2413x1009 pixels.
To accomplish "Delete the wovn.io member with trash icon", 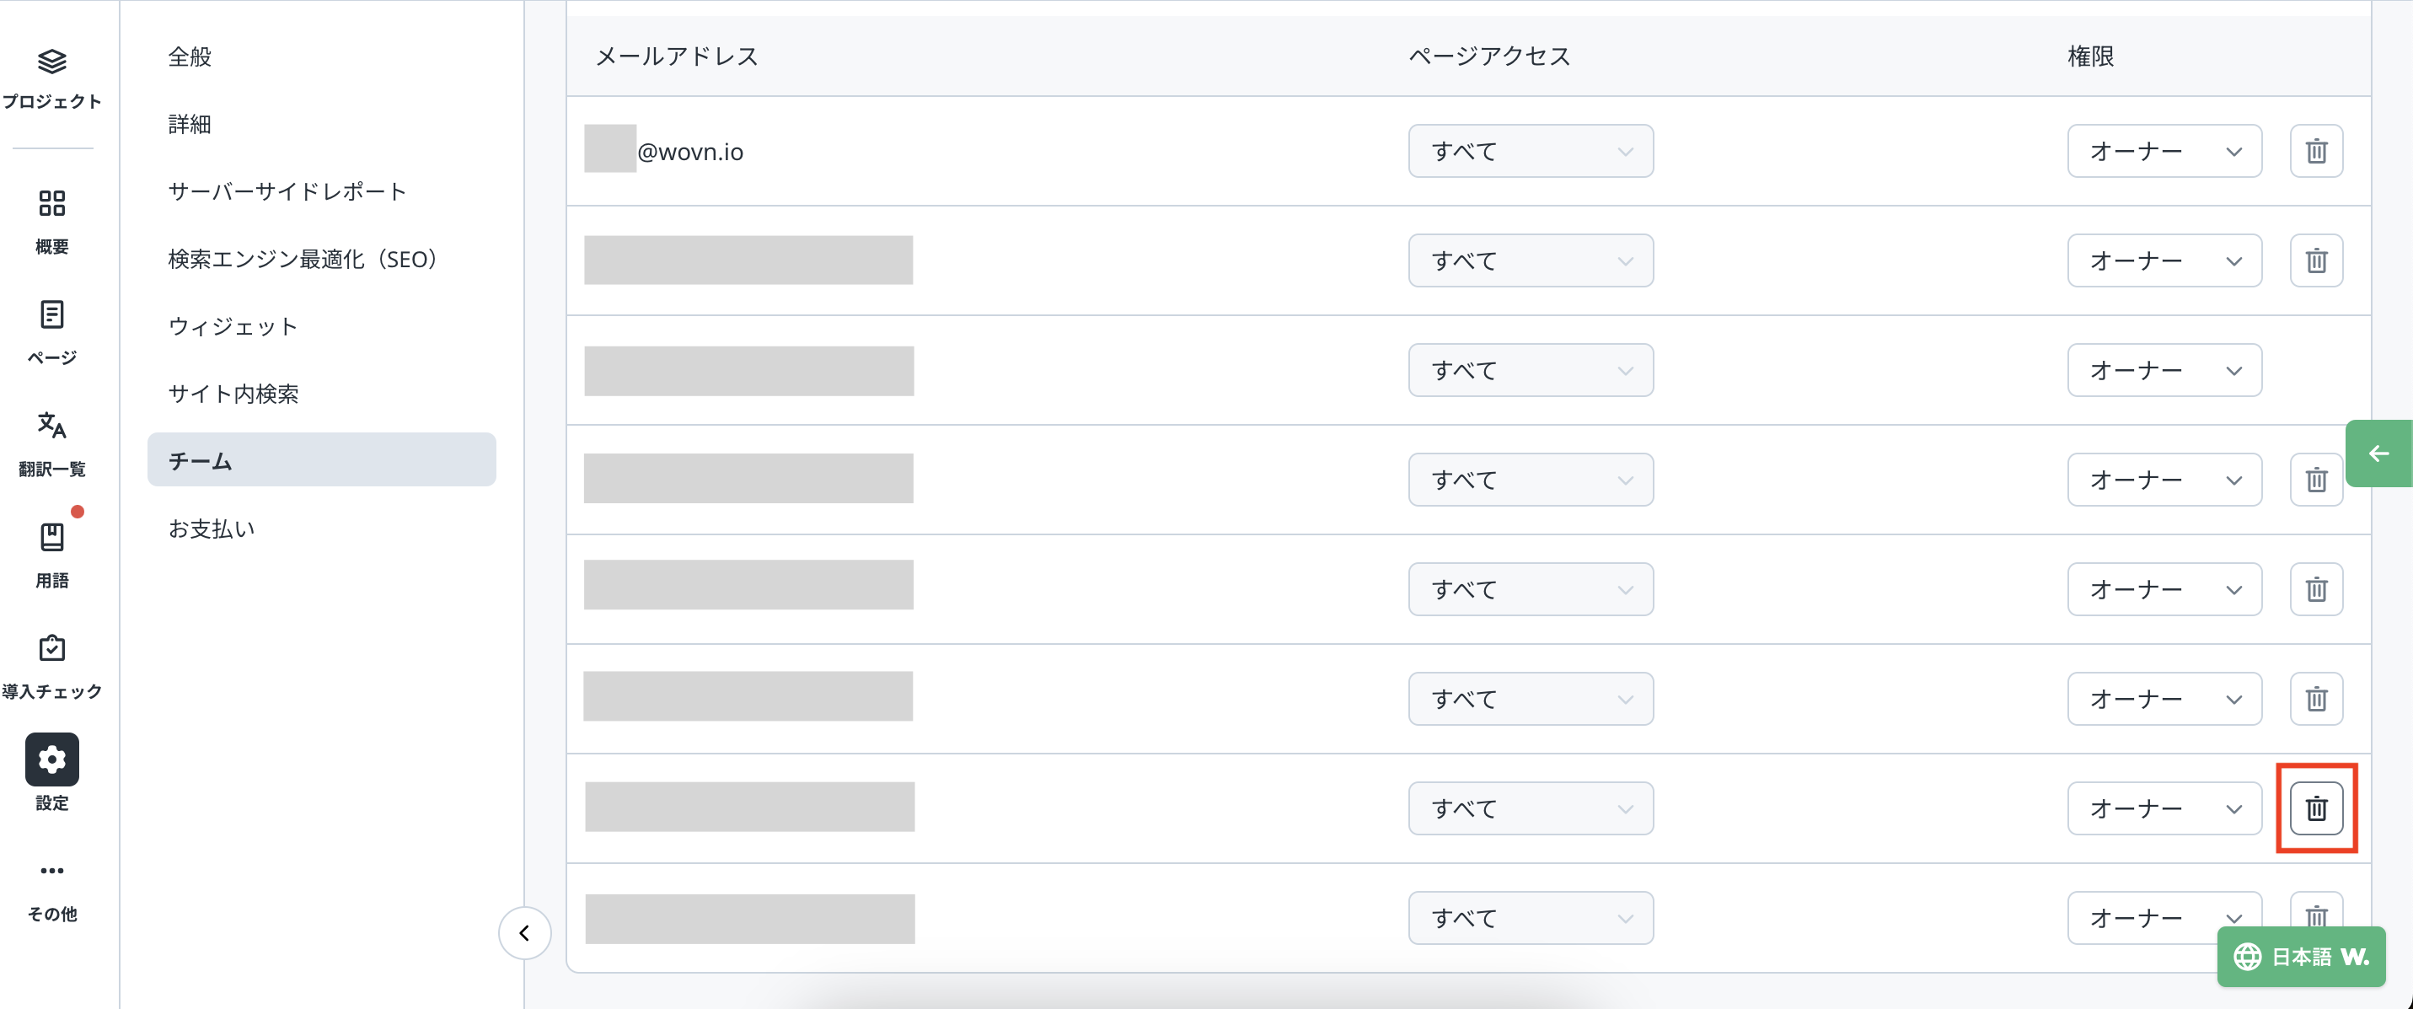I will pyautogui.click(x=2315, y=151).
